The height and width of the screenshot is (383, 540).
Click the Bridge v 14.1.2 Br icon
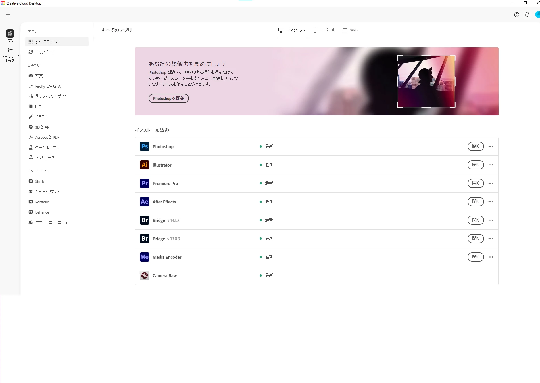coord(145,220)
